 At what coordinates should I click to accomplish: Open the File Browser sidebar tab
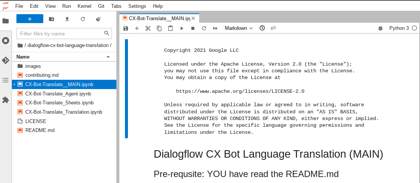coord(5,21)
